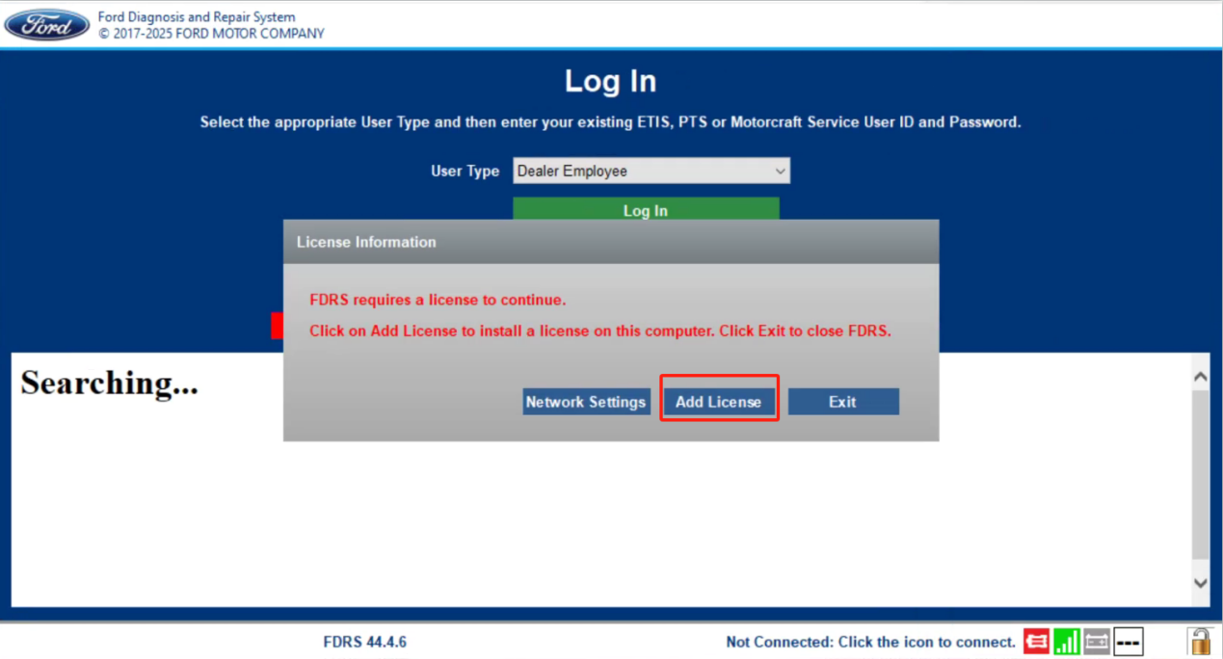Click the FDRS 44.4.6 version label

point(365,642)
